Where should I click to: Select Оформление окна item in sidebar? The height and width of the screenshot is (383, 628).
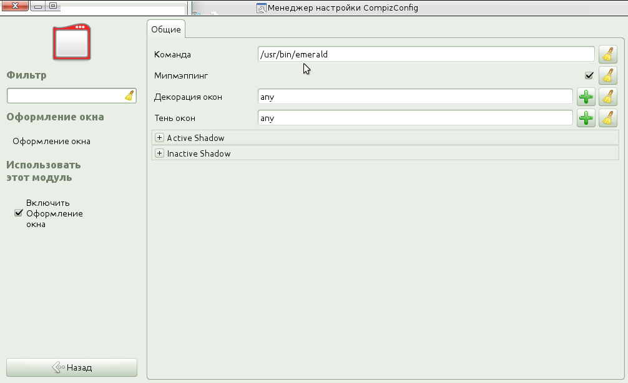[x=51, y=141]
